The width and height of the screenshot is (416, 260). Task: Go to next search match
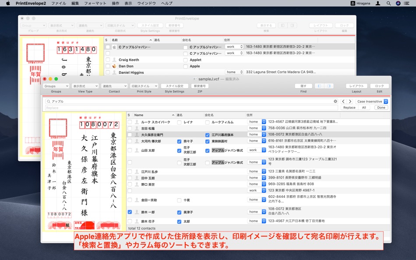point(350,102)
